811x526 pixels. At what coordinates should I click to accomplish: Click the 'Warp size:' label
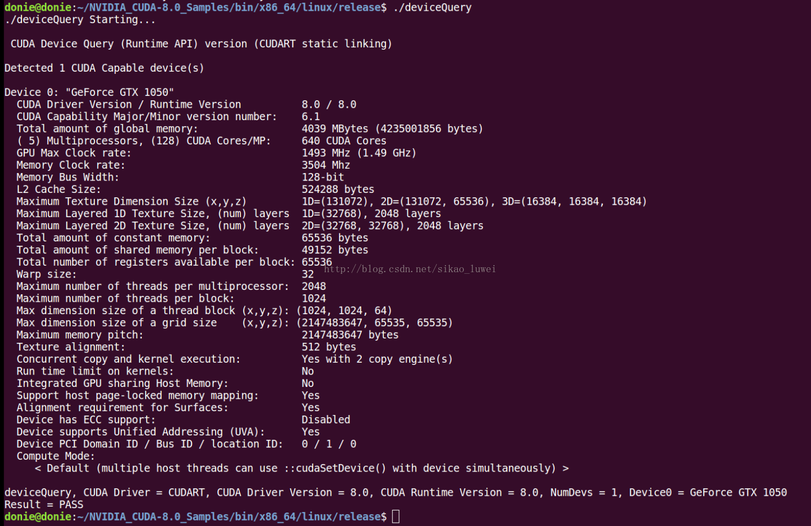tap(46, 274)
